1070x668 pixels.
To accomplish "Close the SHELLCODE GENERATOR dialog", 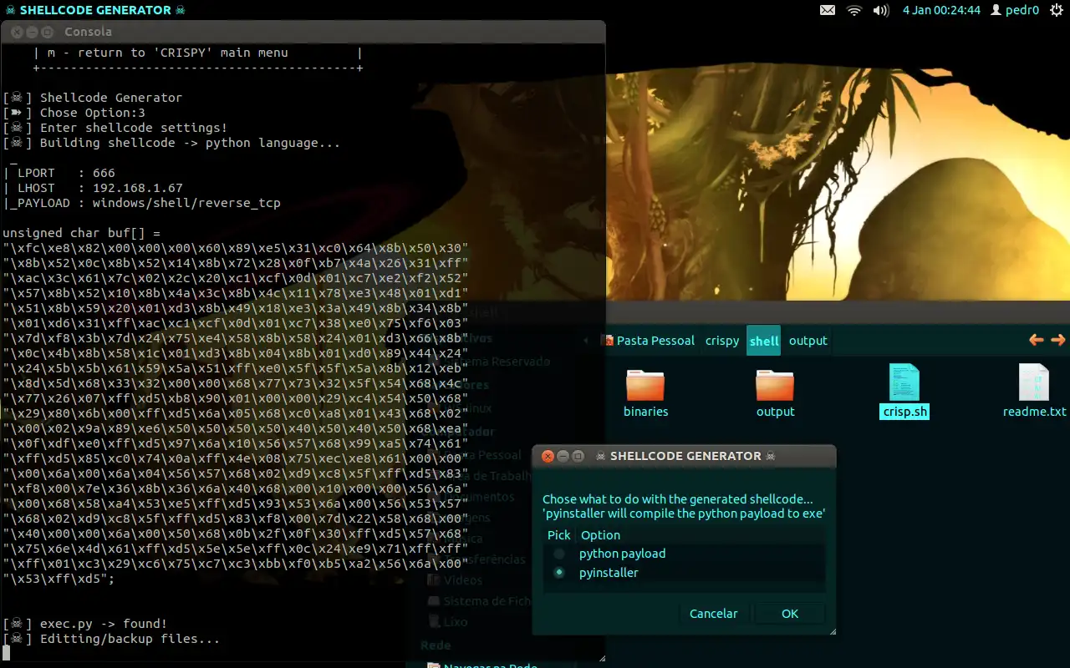I will [x=548, y=456].
